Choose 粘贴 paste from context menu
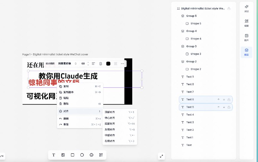 [x=80, y=98]
